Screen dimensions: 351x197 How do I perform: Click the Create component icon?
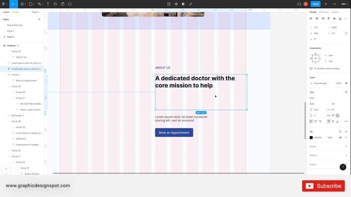[176, 4]
